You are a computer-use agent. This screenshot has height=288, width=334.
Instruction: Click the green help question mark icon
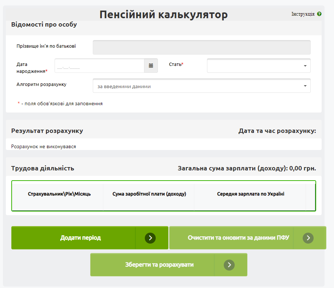(319, 14)
